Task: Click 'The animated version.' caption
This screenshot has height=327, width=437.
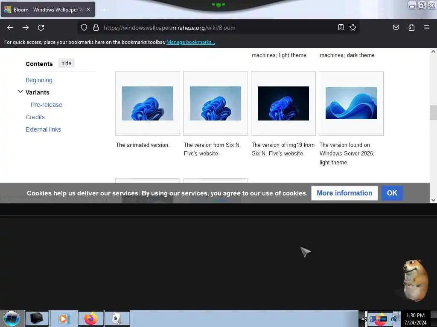Action: click(143, 145)
